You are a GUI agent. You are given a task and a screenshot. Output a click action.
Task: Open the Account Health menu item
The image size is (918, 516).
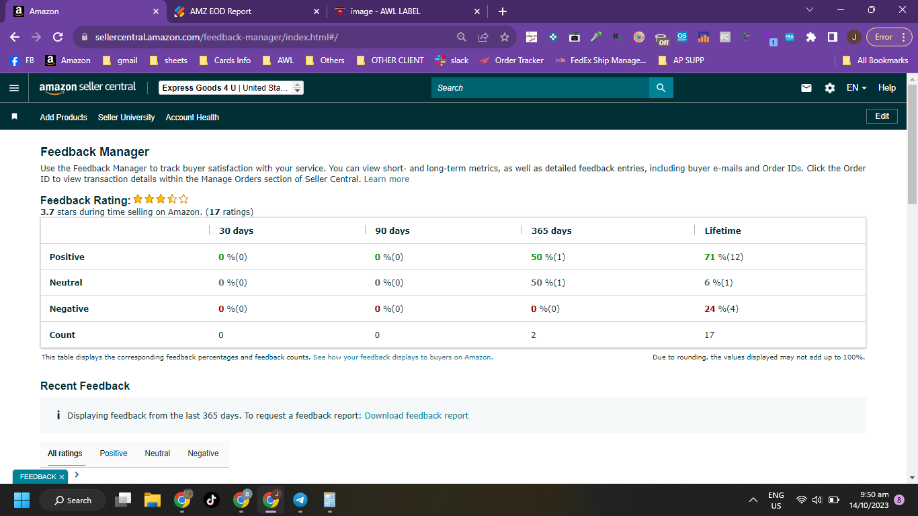pyautogui.click(x=192, y=117)
